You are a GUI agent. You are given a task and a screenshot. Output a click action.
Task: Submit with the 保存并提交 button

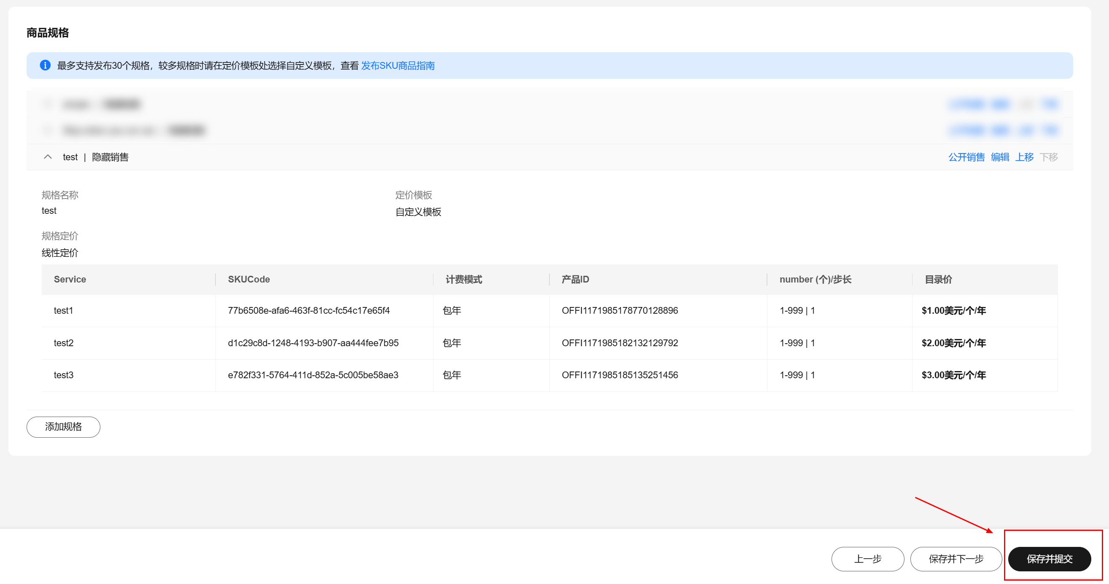click(1049, 559)
